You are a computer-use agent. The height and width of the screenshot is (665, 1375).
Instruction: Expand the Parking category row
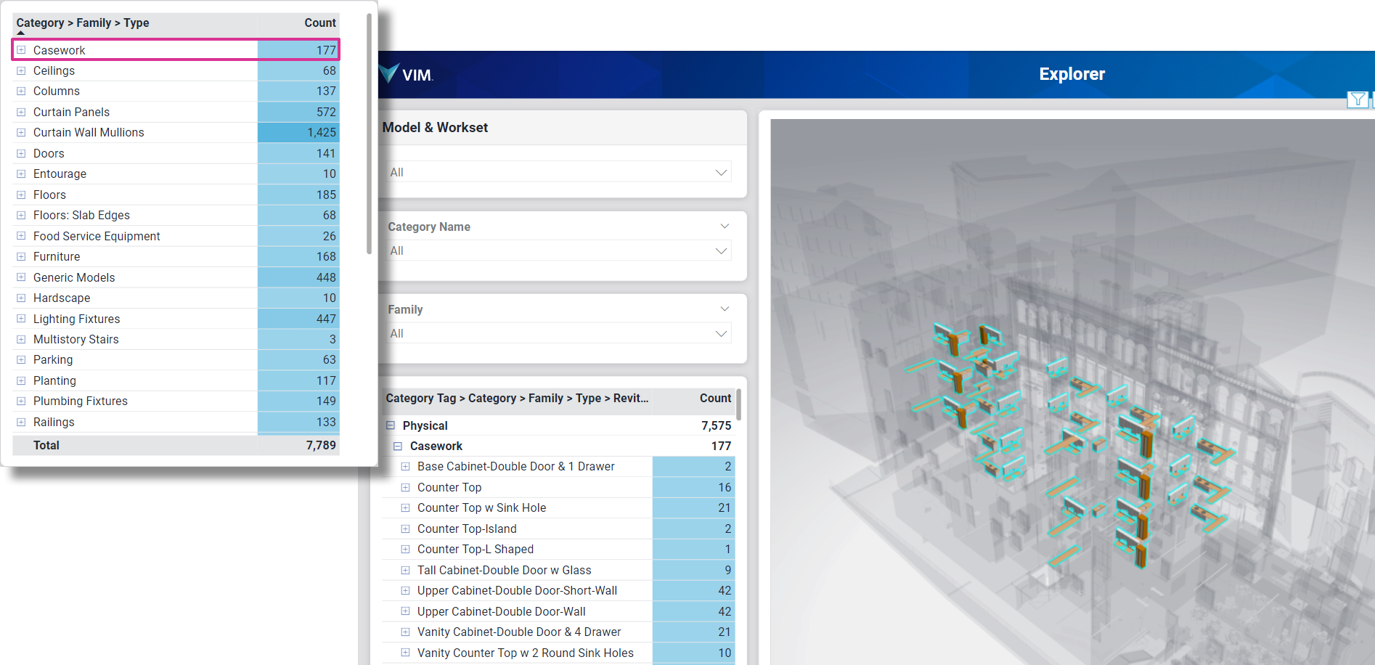[x=21, y=359]
